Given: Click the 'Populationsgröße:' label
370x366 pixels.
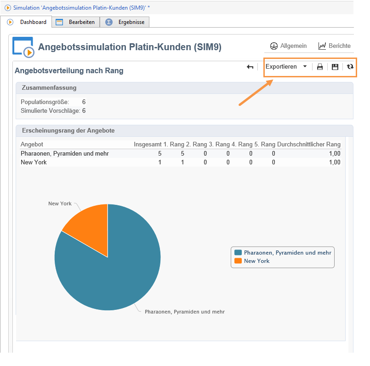Looking at the screenshot, I should pyautogui.click(x=45, y=102).
